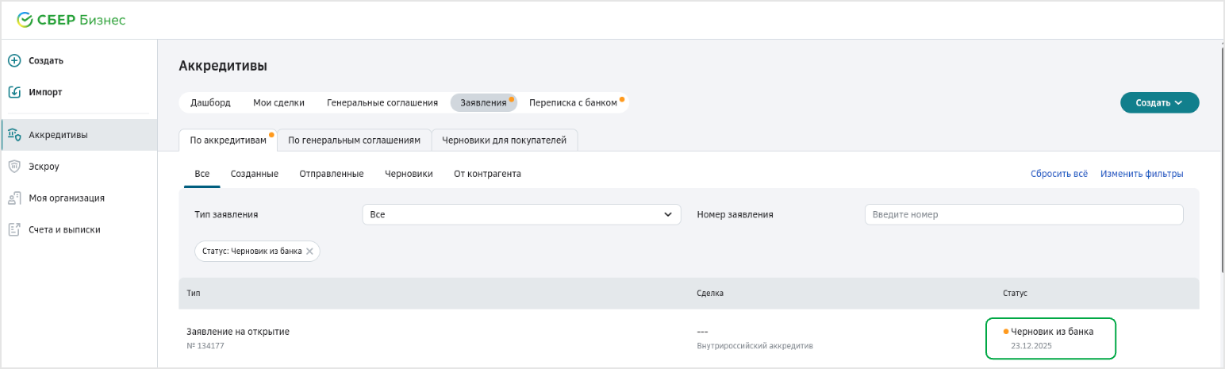Click the Аккредитивы sidebar icon
This screenshot has width=1225, height=369.
point(14,135)
